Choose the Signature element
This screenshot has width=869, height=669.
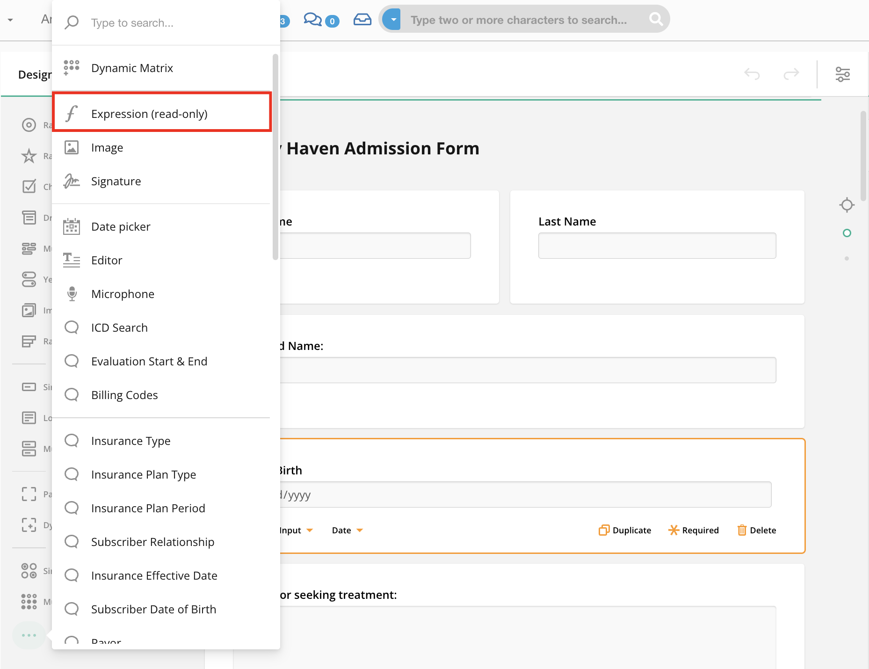click(116, 181)
